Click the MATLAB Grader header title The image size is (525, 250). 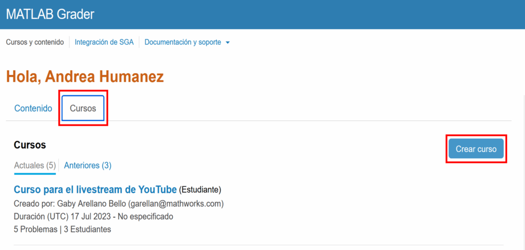coord(50,14)
